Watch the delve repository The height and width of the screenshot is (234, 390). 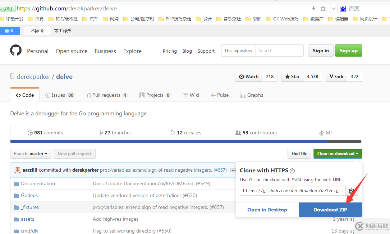248,77
